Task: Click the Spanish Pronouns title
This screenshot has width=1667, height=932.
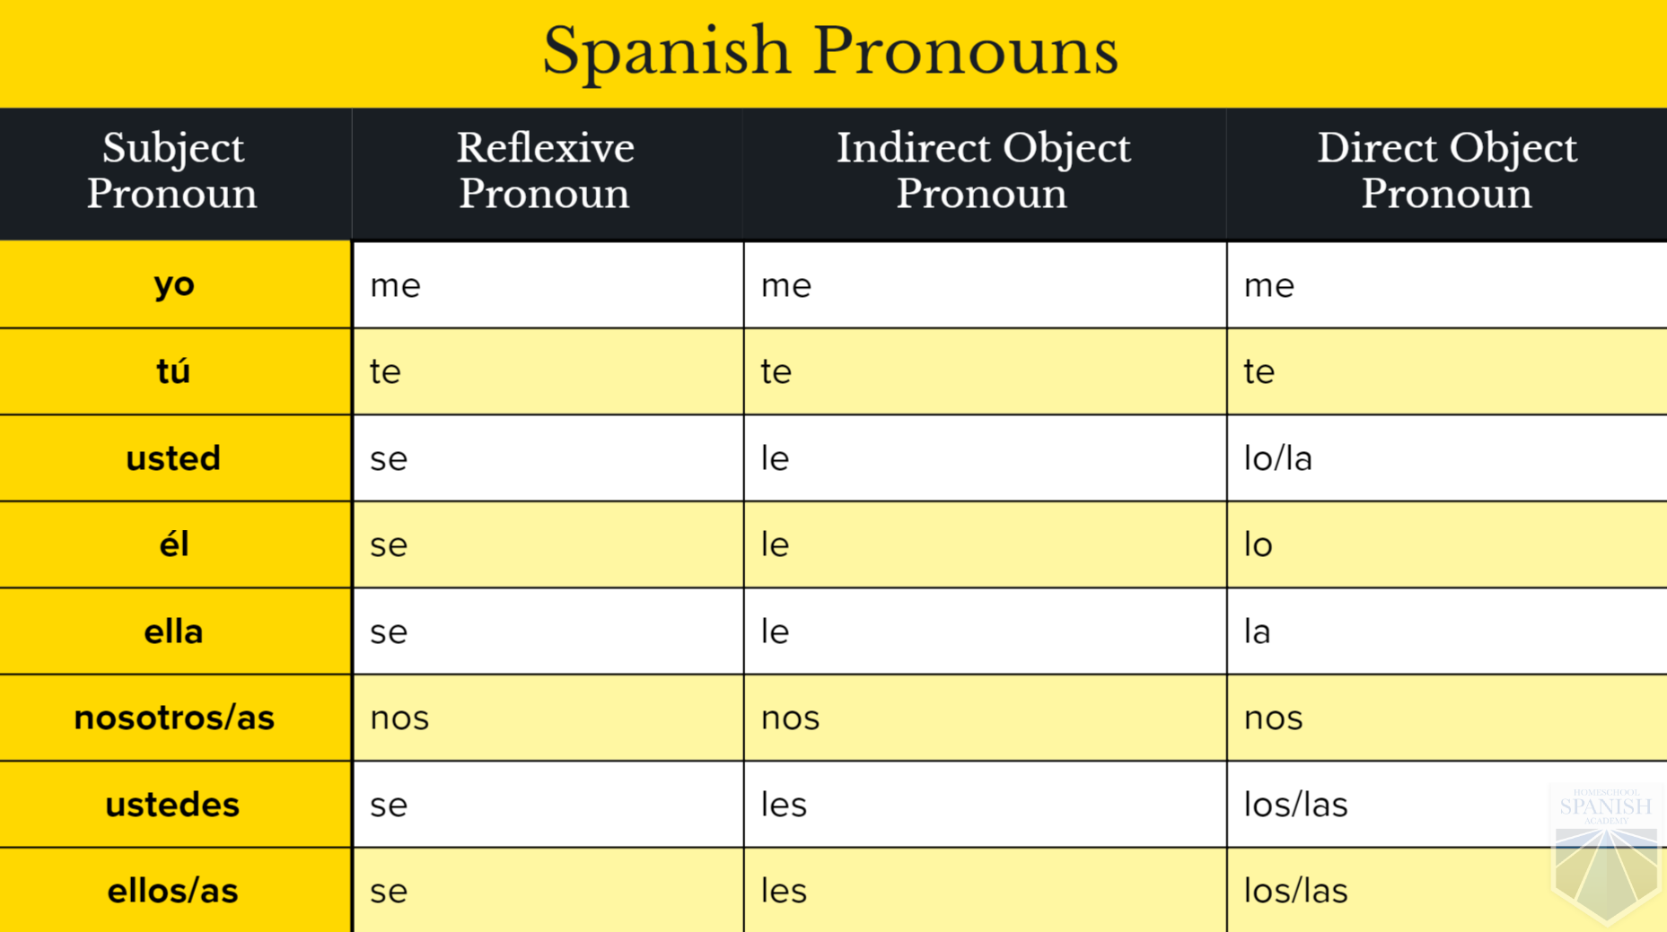Action: [x=830, y=51]
